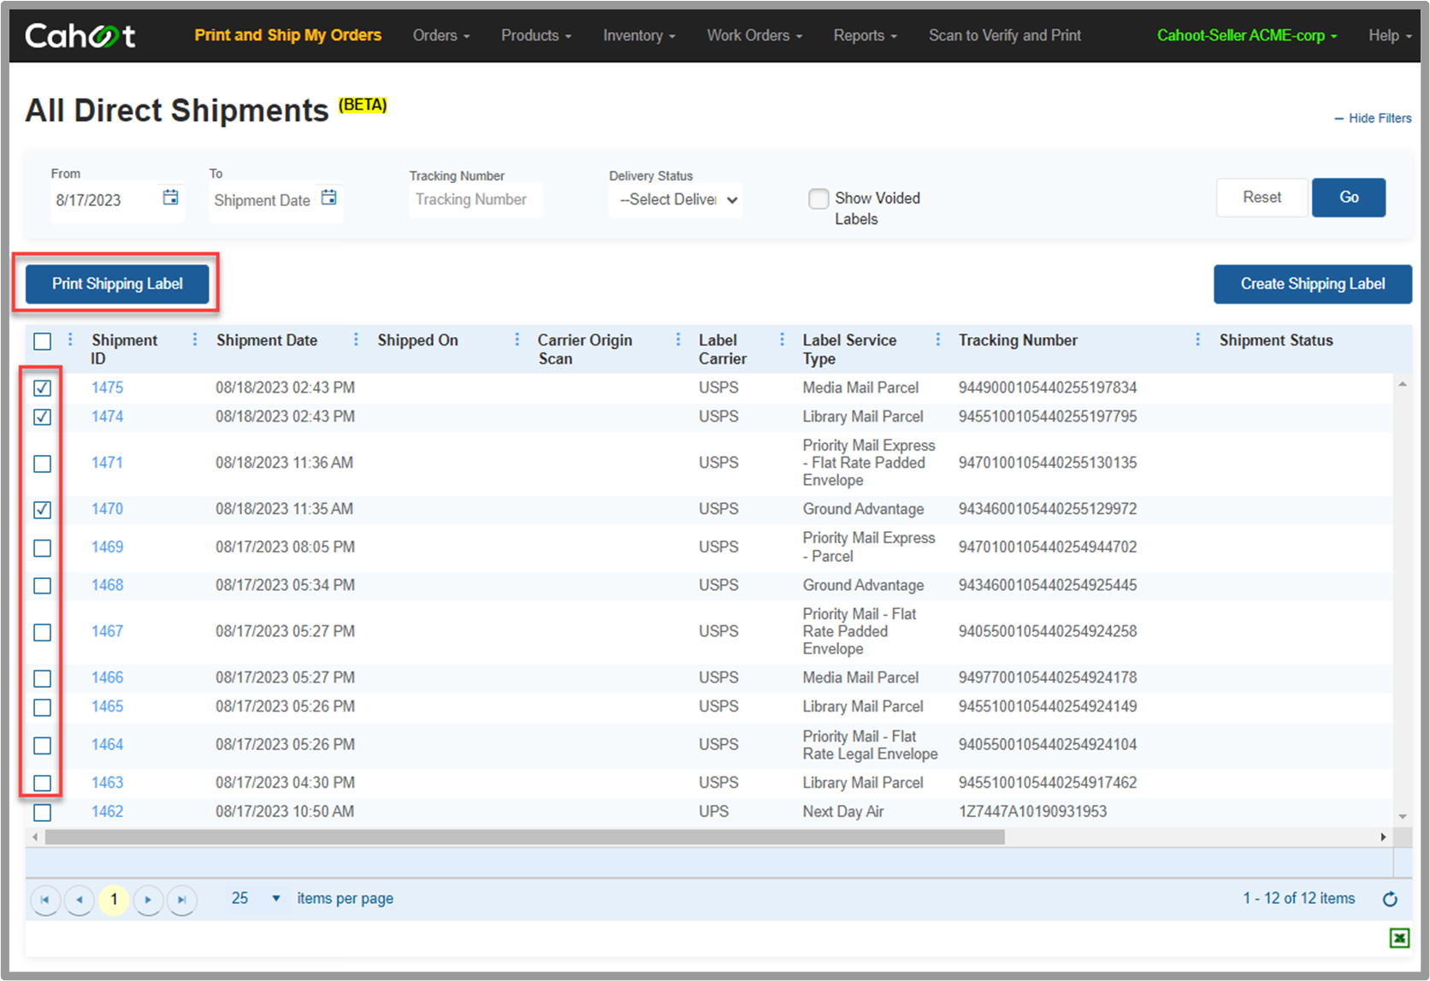Check shipment 1471 checkbox
The image size is (1430, 981).
[x=42, y=464]
